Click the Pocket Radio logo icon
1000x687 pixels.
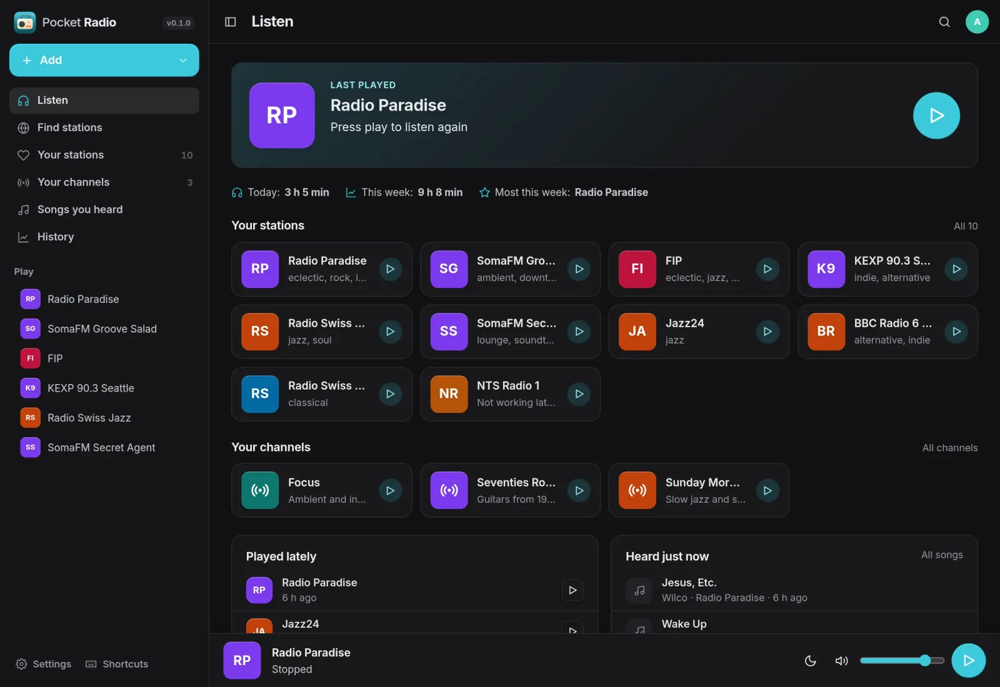pos(25,22)
